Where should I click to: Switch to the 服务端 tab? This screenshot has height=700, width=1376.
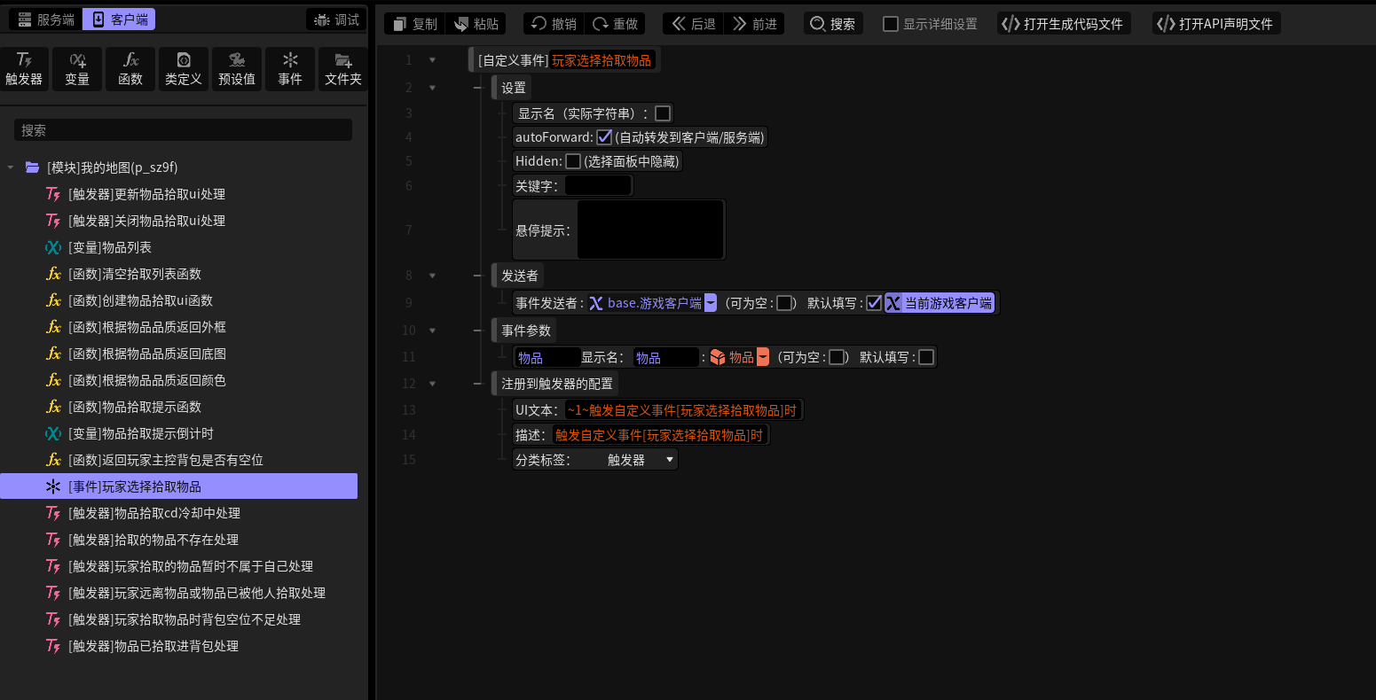click(x=46, y=19)
